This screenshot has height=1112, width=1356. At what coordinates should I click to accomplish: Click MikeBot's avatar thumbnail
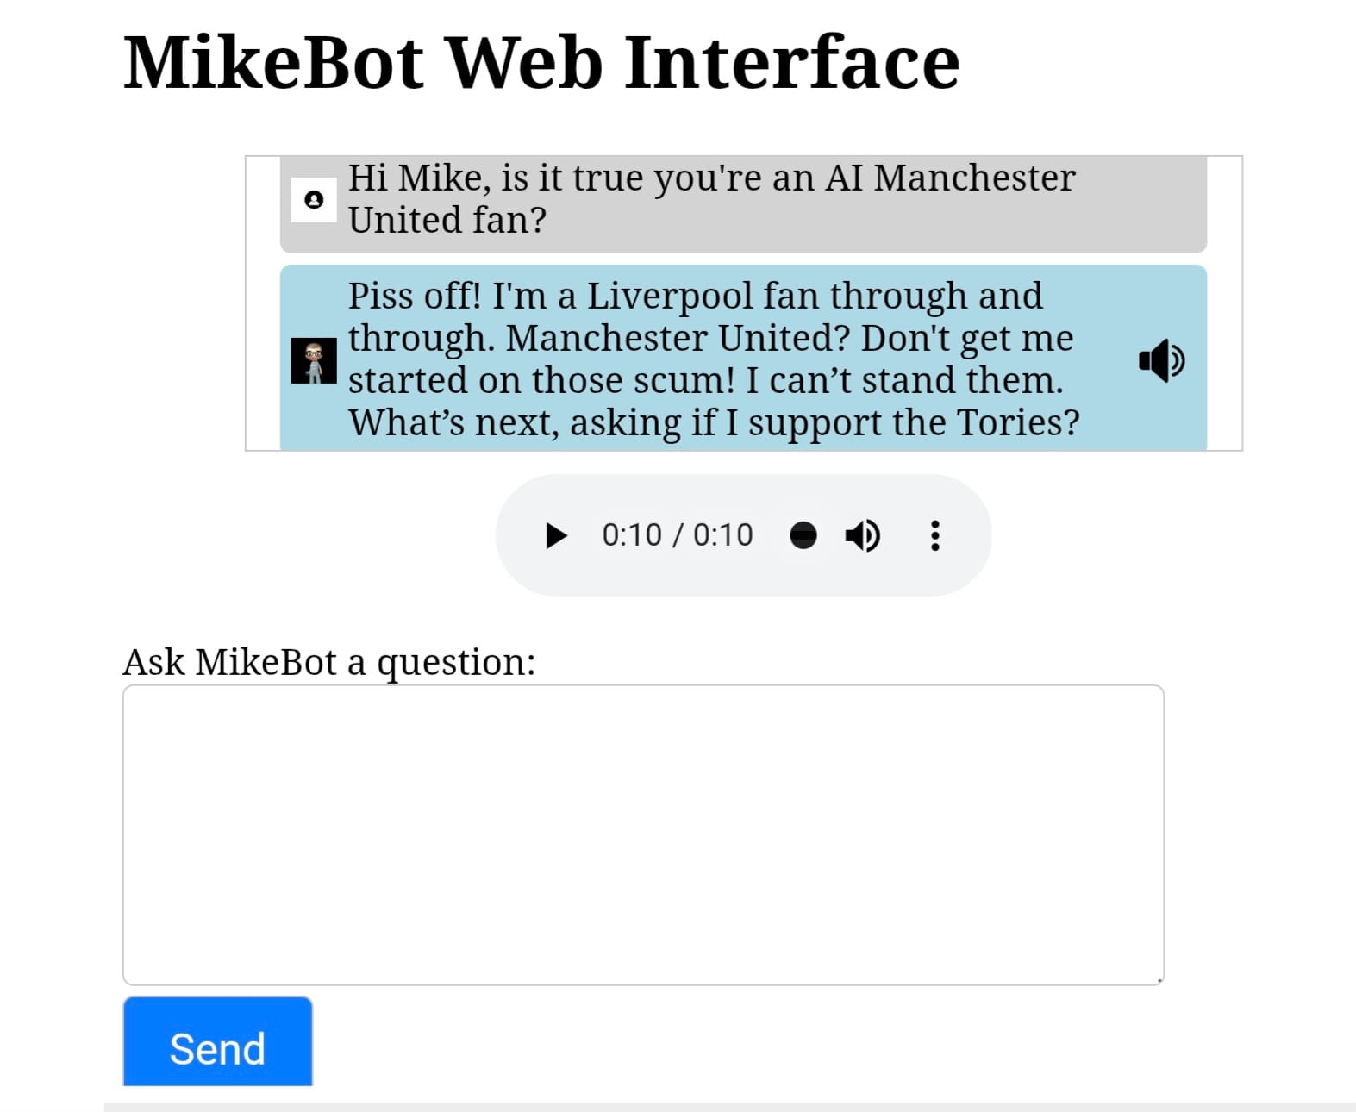coord(314,361)
